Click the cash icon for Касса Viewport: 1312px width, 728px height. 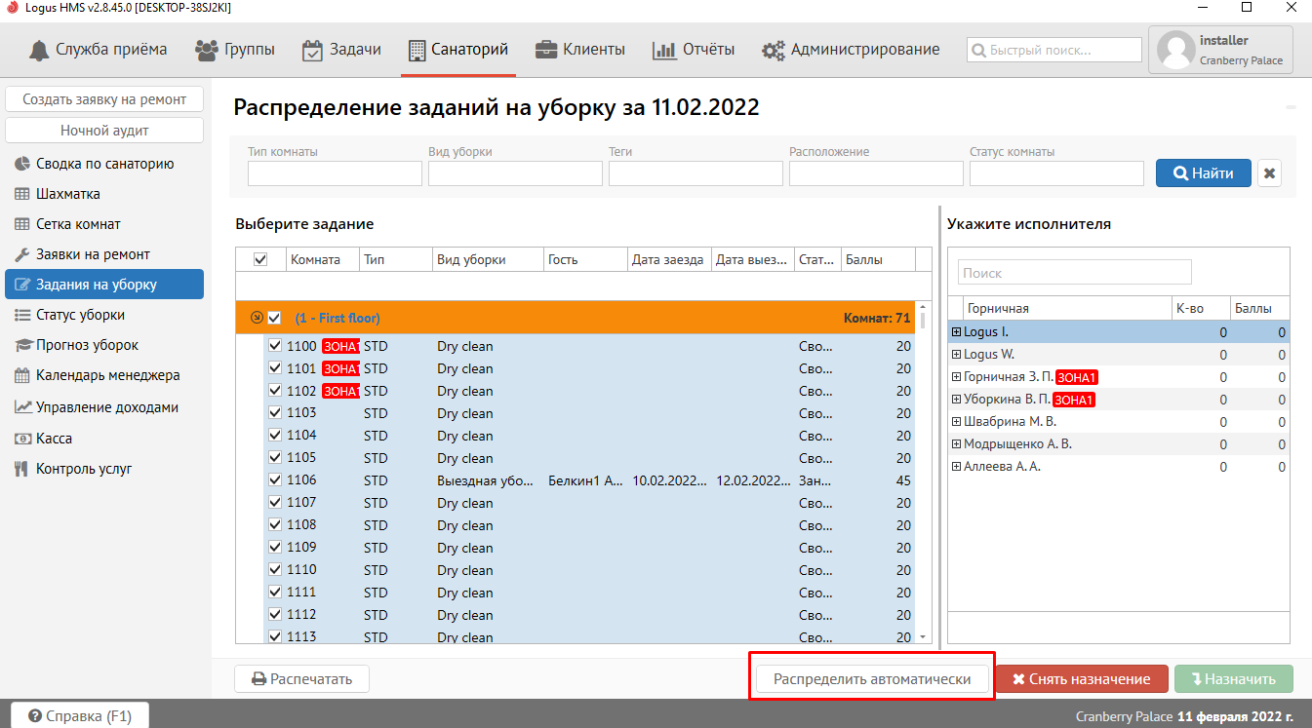(x=21, y=439)
